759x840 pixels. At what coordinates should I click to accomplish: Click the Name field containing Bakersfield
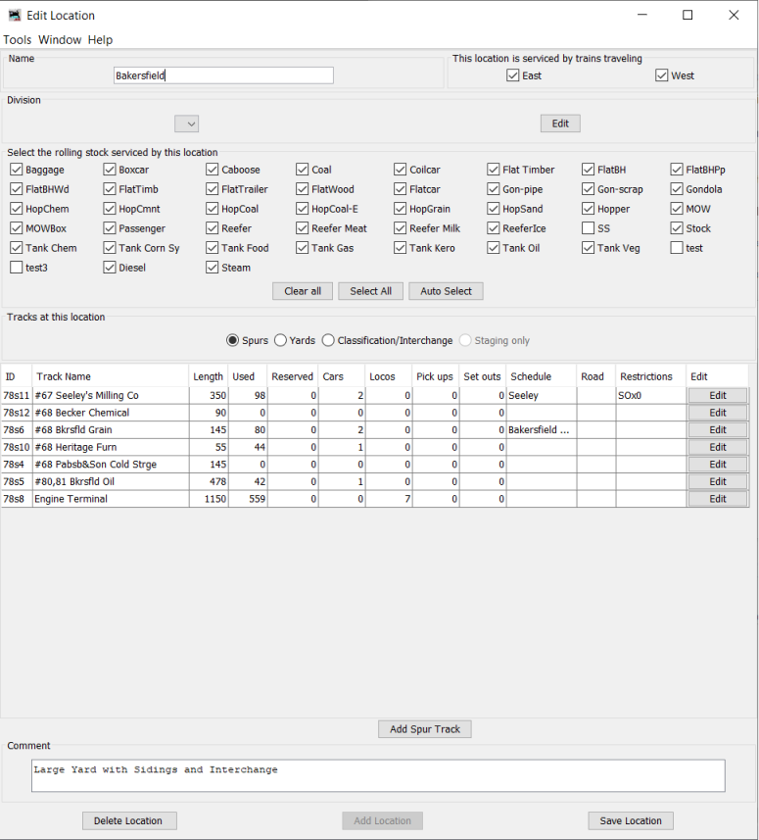click(x=223, y=75)
